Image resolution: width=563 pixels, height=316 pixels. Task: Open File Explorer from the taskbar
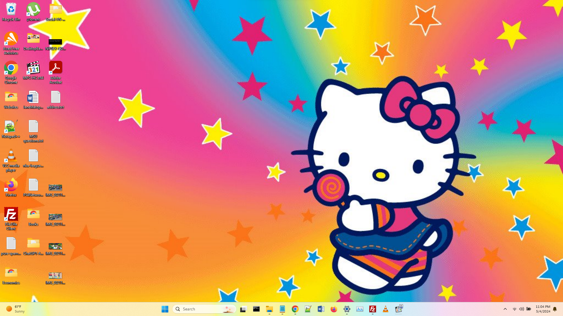pos(269,309)
